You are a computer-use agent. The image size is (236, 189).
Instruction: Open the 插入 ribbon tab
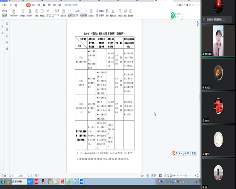tap(34, 6)
